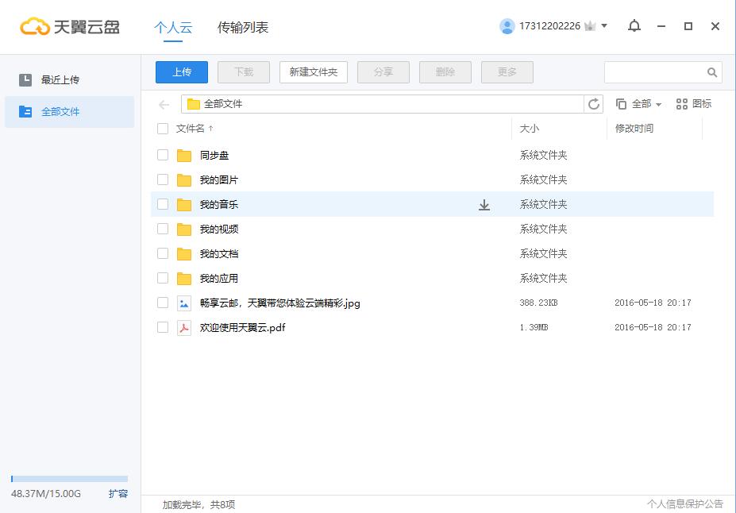Image resolution: width=736 pixels, height=513 pixels.
Task: Click the storage usage progress bar
Action: (x=69, y=479)
